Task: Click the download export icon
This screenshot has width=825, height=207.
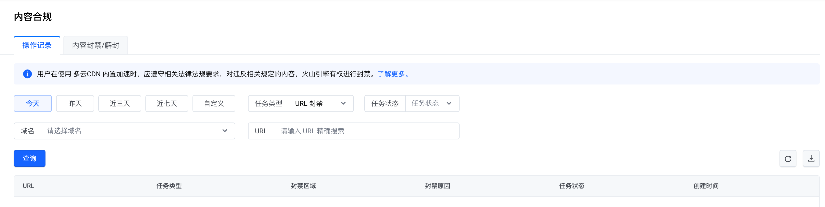Action: point(811,159)
